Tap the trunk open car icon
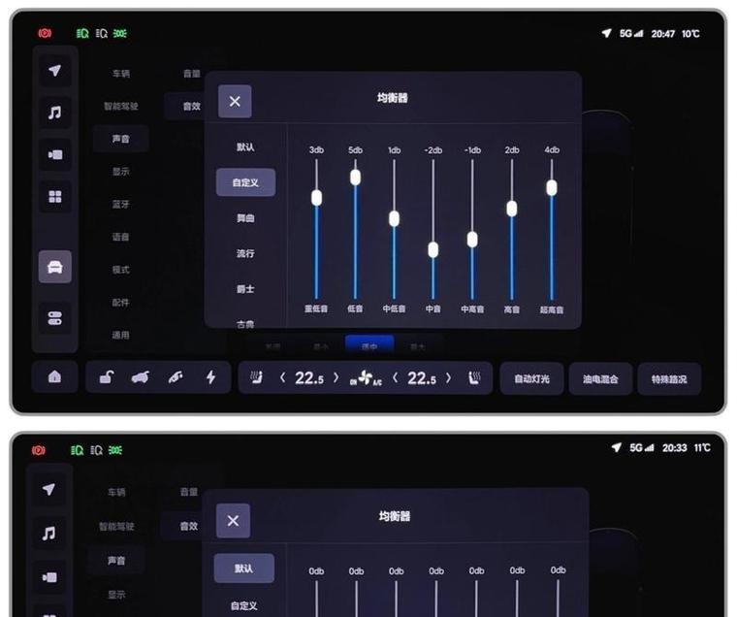Image resolution: width=737 pixels, height=617 pixels. pyautogui.click(x=140, y=376)
